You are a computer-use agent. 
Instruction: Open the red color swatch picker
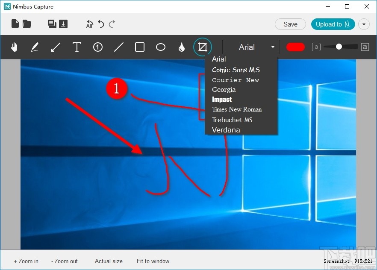click(295, 47)
